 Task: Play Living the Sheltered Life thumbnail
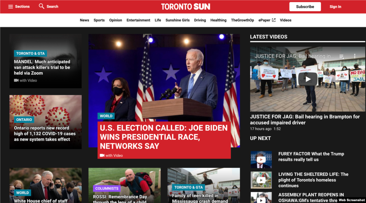tap(261, 180)
